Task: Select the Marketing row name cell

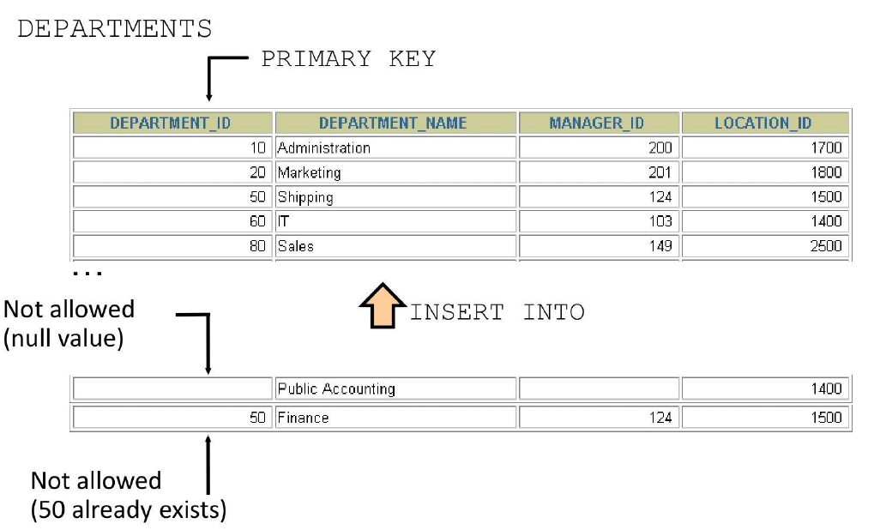Action: pyautogui.click(x=395, y=172)
